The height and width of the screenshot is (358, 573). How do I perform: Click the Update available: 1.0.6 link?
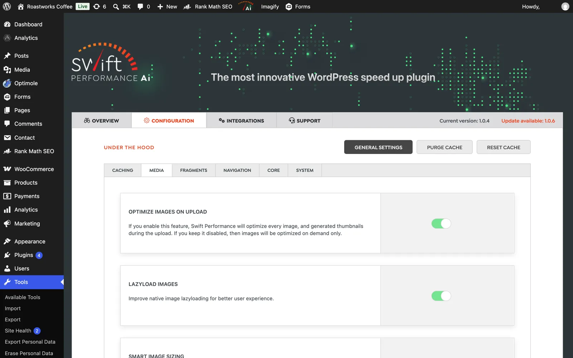(x=528, y=121)
